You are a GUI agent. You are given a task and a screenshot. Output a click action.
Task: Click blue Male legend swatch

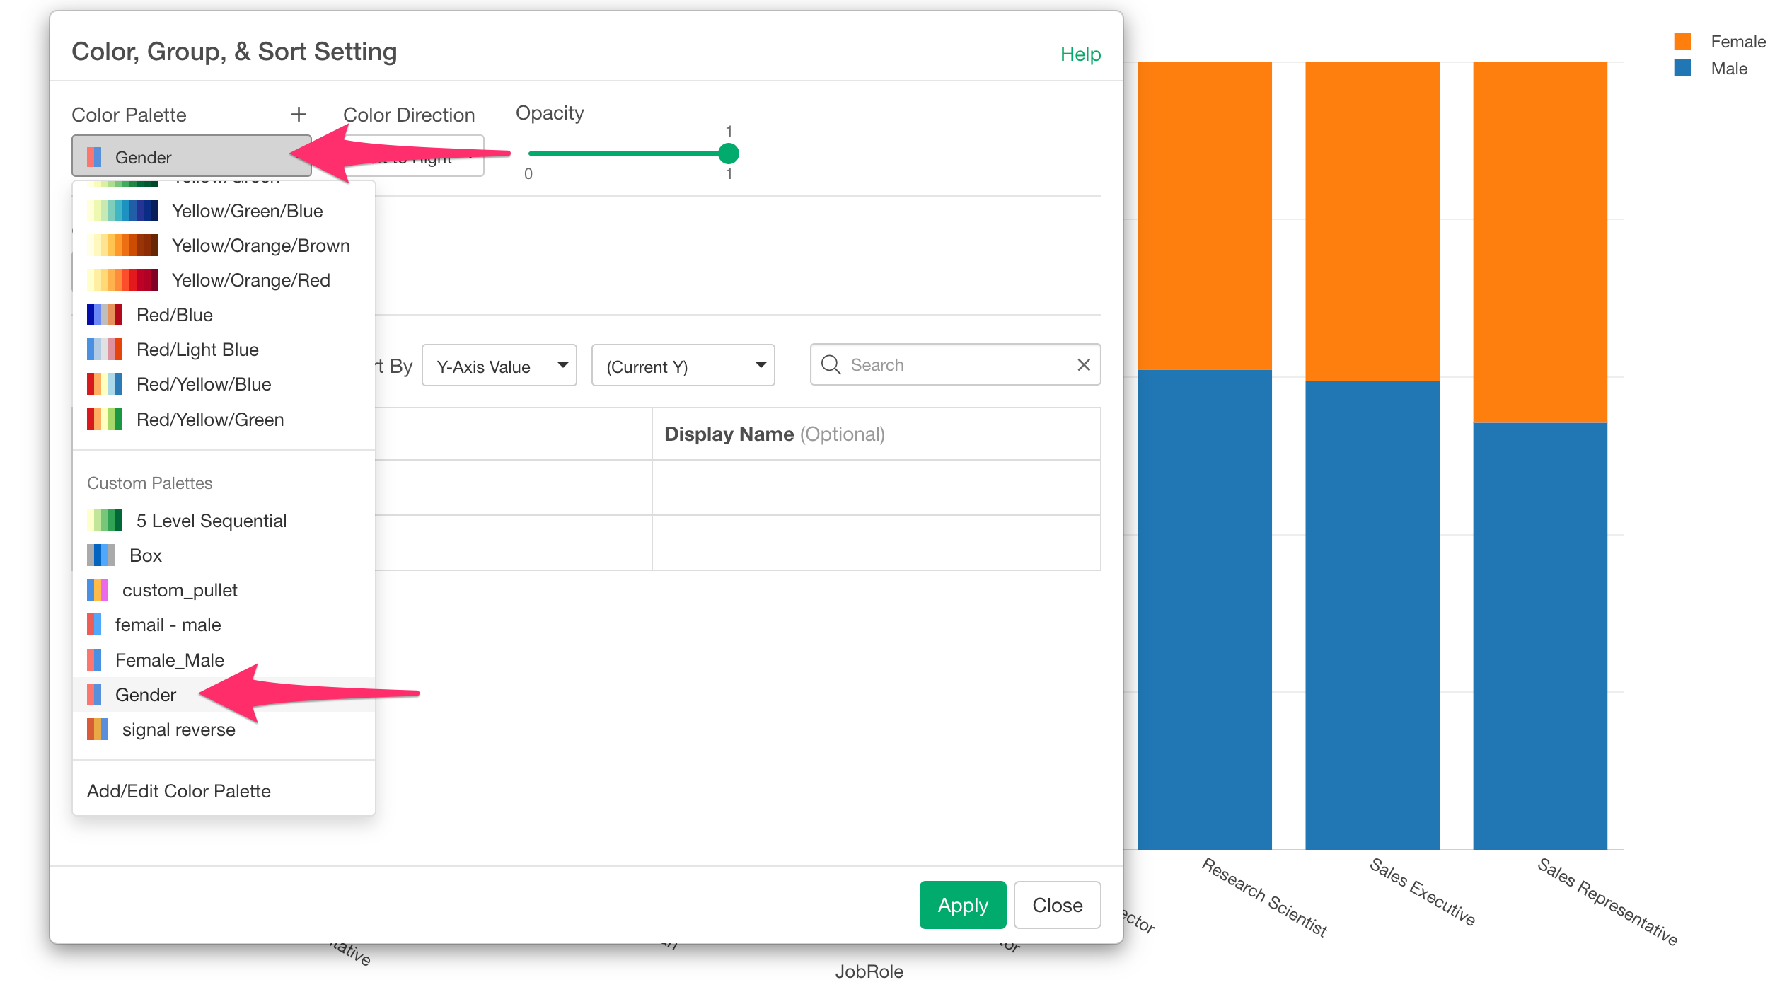coord(1683,69)
